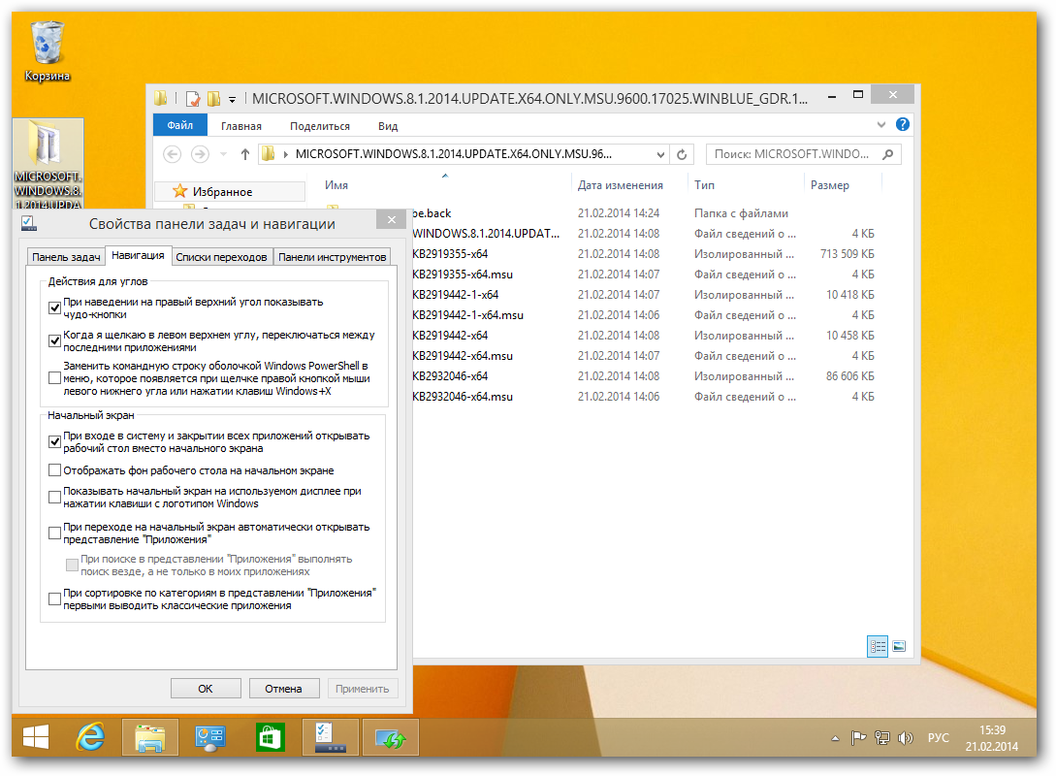The height and width of the screenshot is (776, 1056).
Task: Click the address bar path text
Action: (x=453, y=154)
